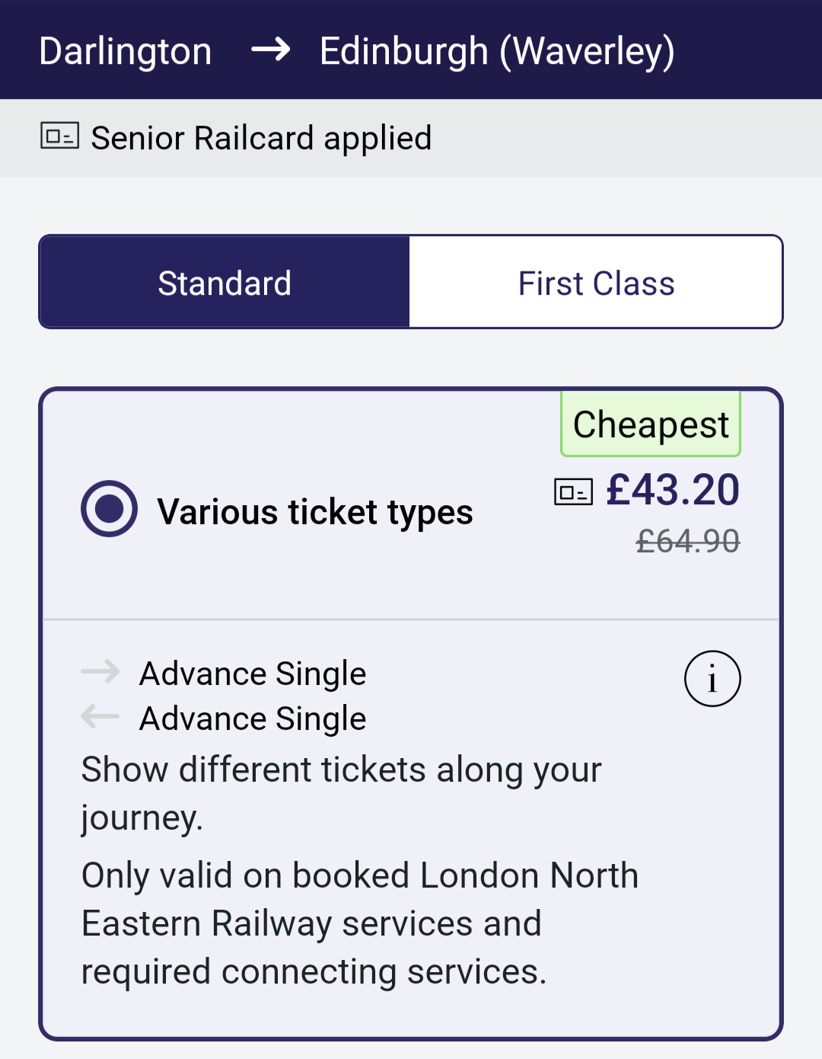Image resolution: width=822 pixels, height=1059 pixels.
Task: Tap the green Cheapest badge
Action: point(651,424)
